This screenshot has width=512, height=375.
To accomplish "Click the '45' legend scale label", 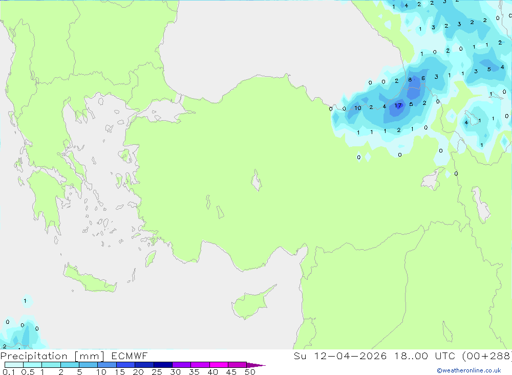I will pos(231,372).
